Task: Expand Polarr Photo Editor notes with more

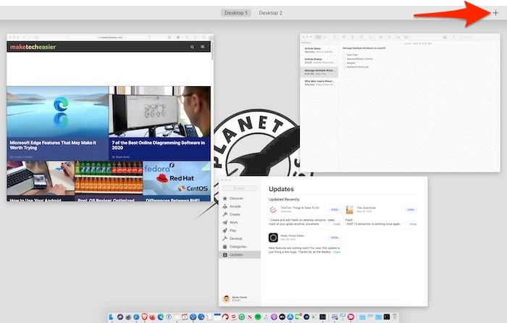Action: [337, 252]
